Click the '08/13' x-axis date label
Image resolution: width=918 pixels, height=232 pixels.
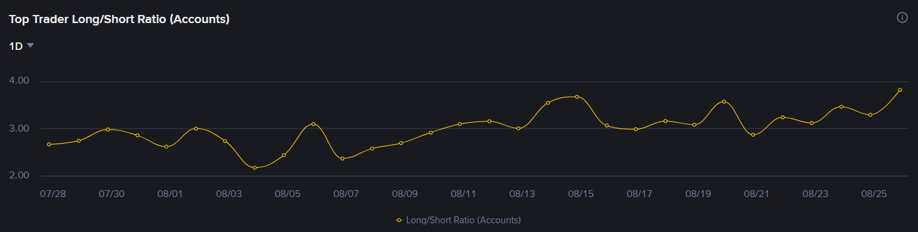[x=523, y=194]
